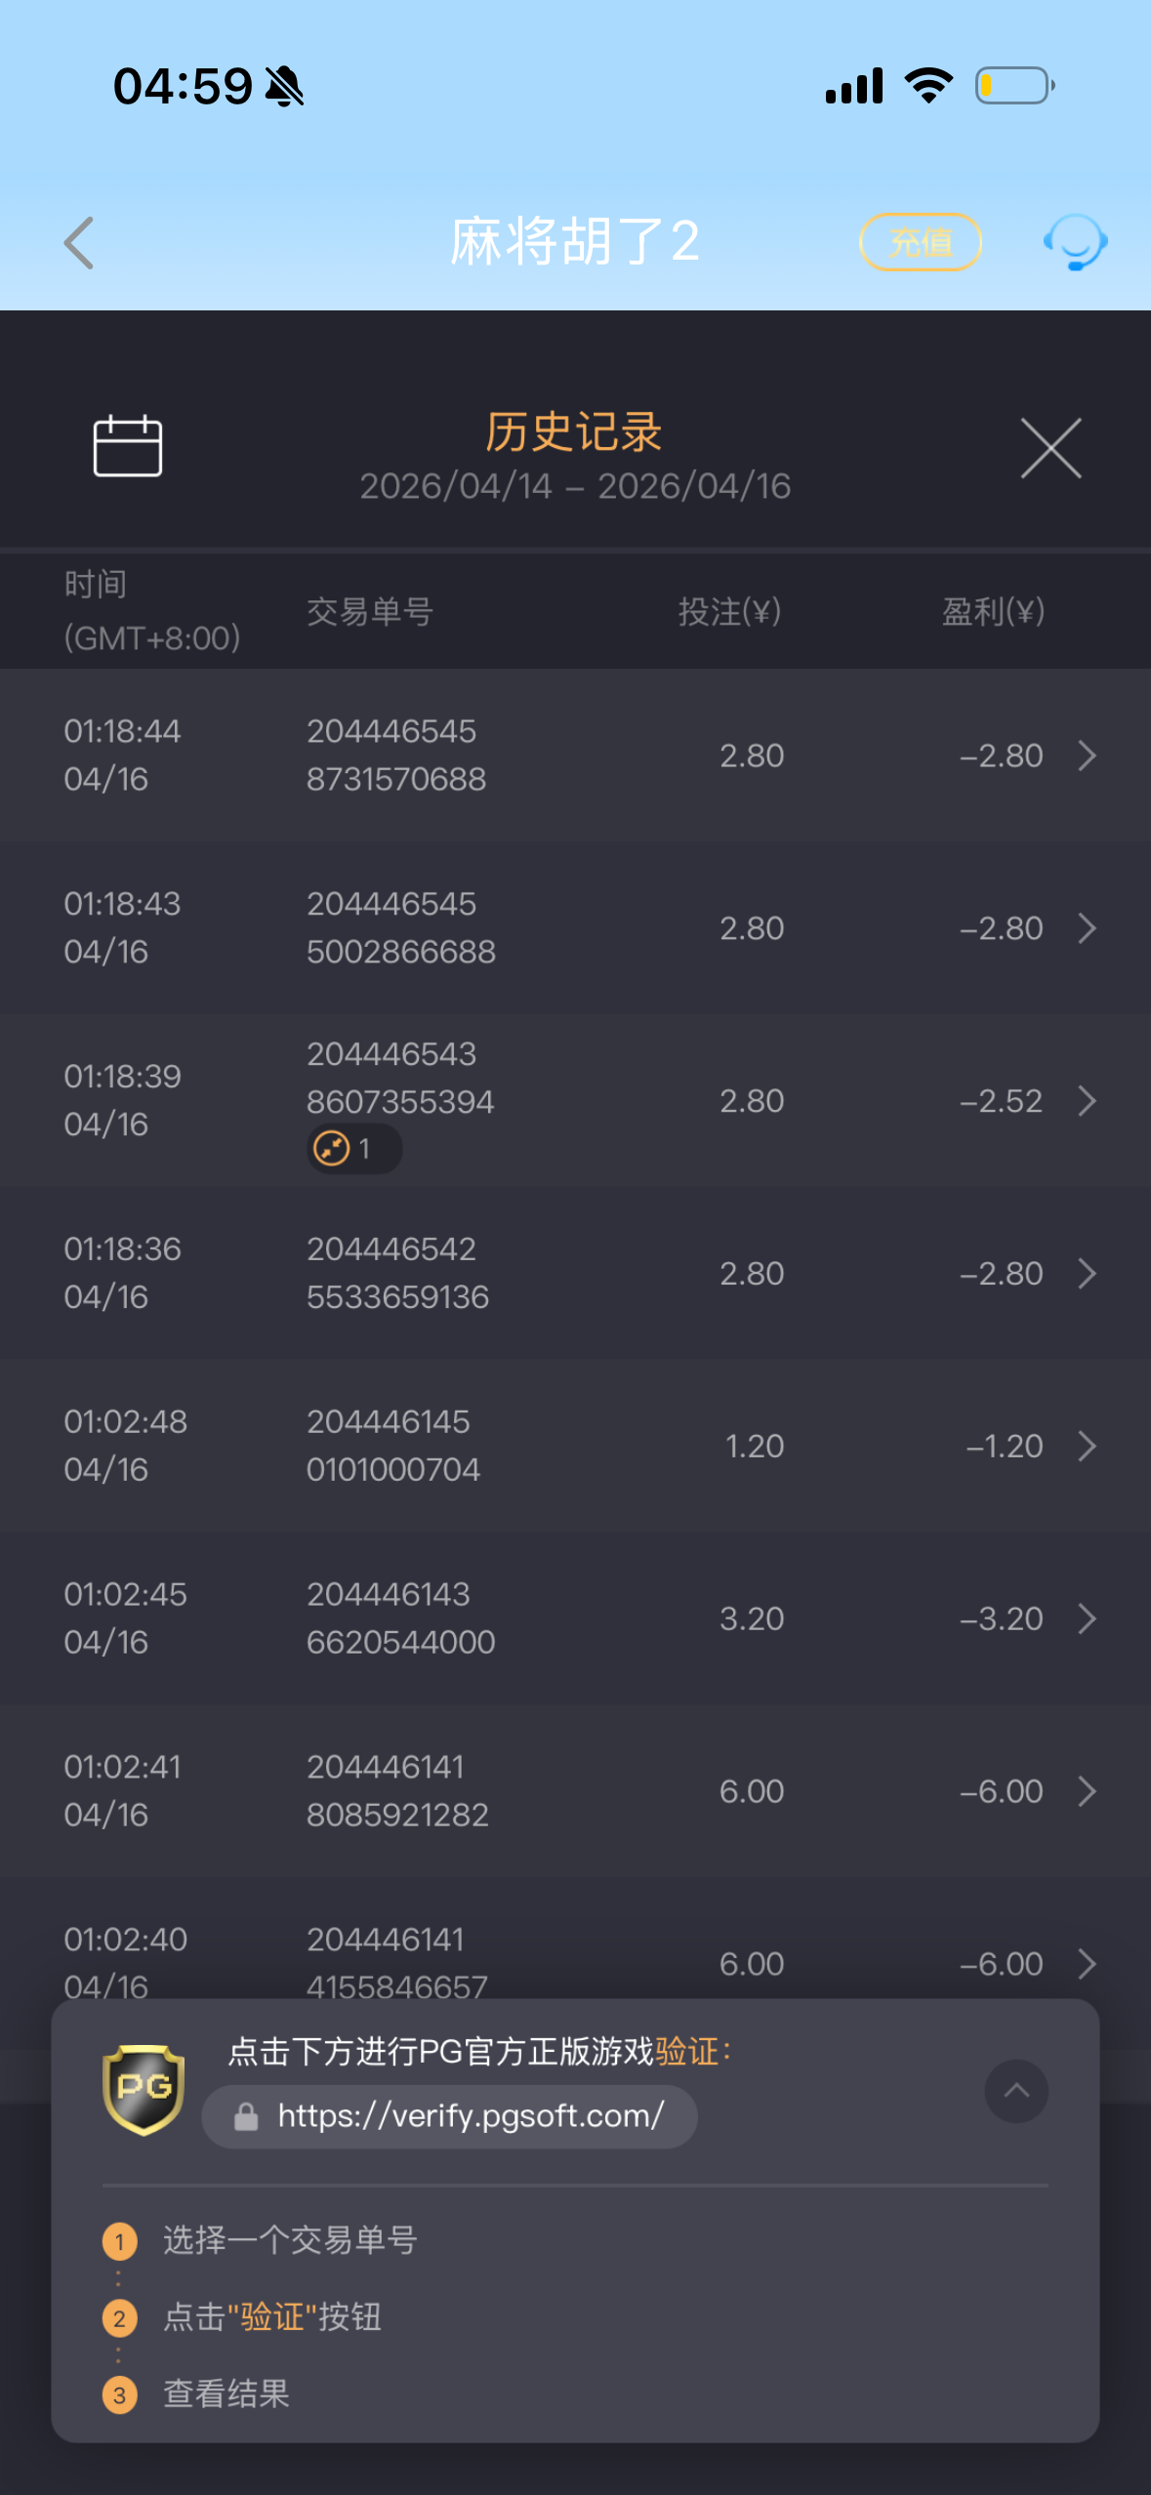The image size is (1151, 2495).
Task: Expand details of the 01:18:43 record
Action: pyautogui.click(x=1087, y=928)
